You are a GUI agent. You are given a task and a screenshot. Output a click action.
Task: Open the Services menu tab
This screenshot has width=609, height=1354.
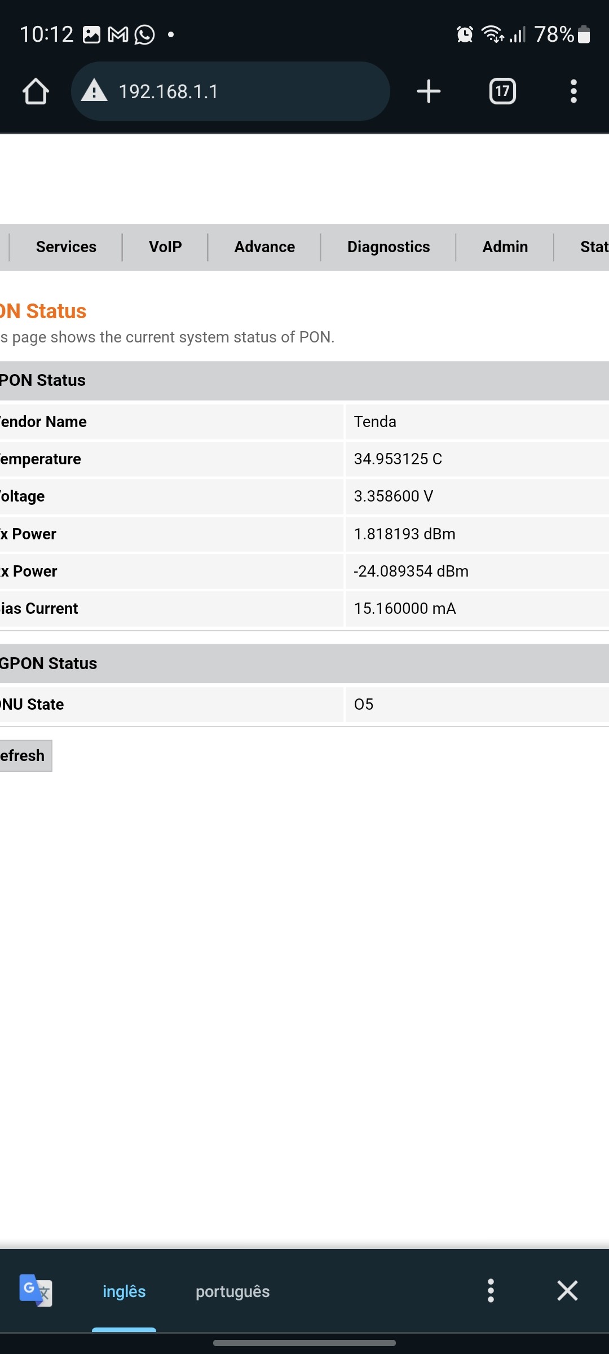coord(66,247)
